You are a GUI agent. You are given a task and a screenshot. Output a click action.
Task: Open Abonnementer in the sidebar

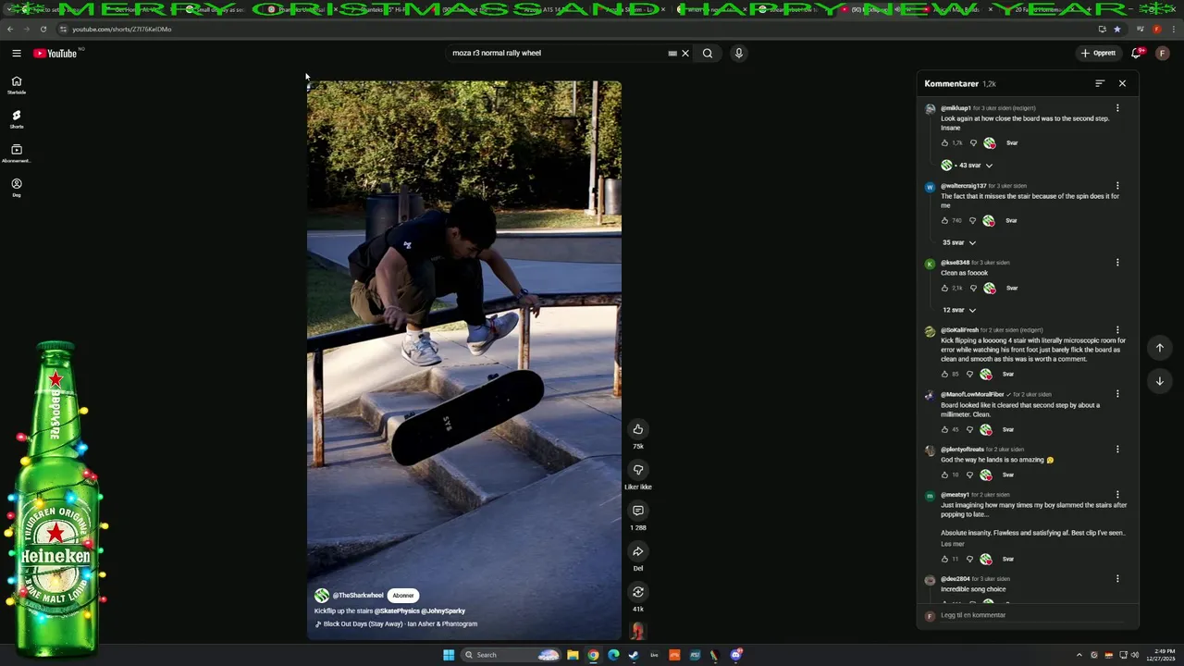pyautogui.click(x=17, y=153)
